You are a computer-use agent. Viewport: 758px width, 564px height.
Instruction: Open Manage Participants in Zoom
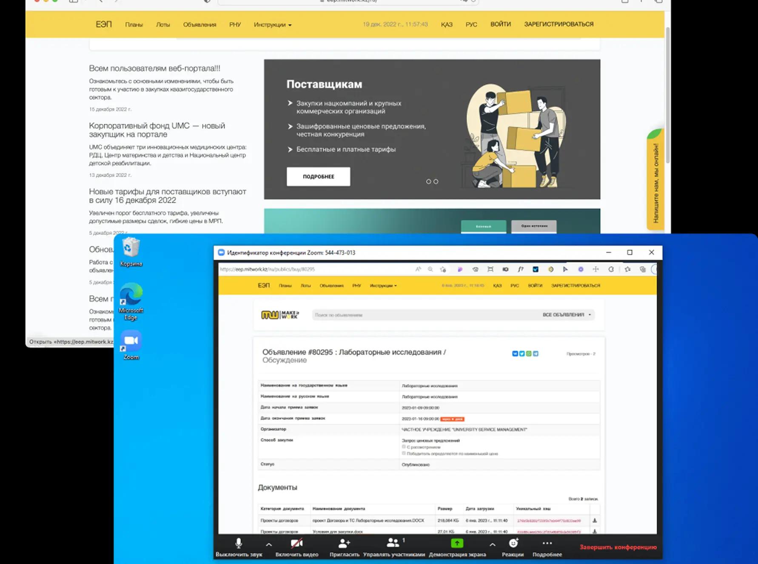(x=393, y=544)
